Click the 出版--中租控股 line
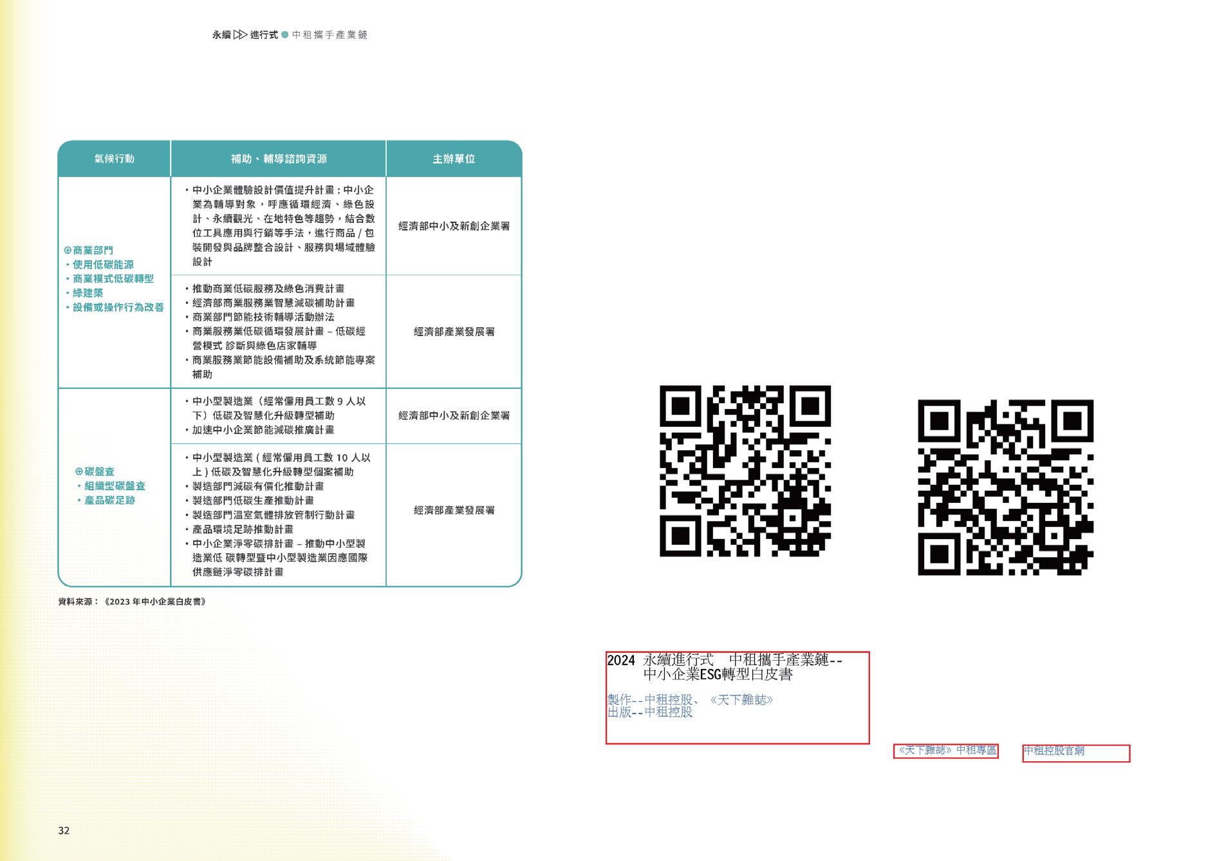 click(x=650, y=712)
